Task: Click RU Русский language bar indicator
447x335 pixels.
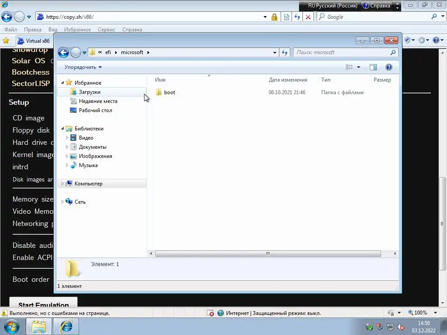Action: click(x=332, y=5)
